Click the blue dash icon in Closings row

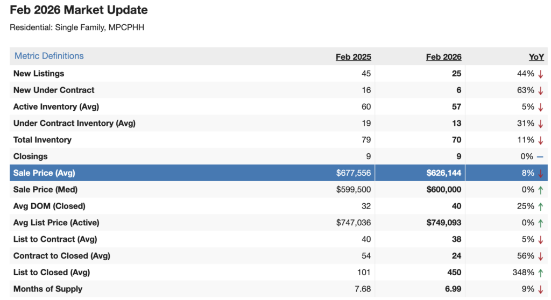pos(540,156)
